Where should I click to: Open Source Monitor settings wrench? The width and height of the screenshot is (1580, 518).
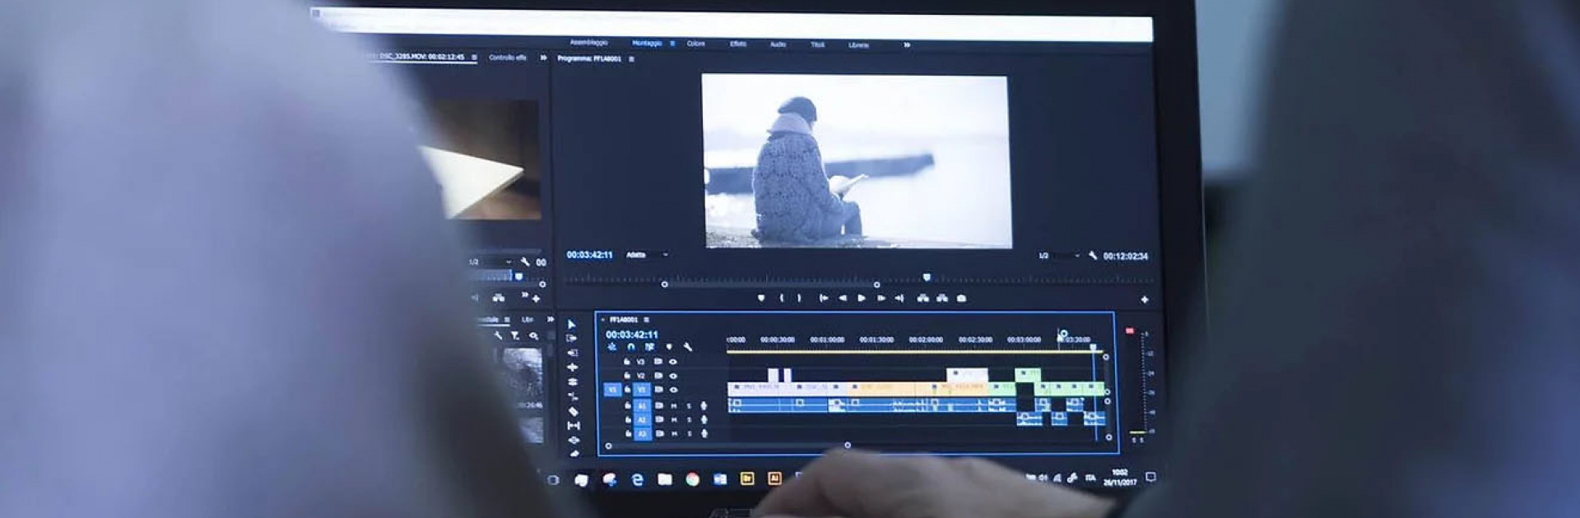525,261
